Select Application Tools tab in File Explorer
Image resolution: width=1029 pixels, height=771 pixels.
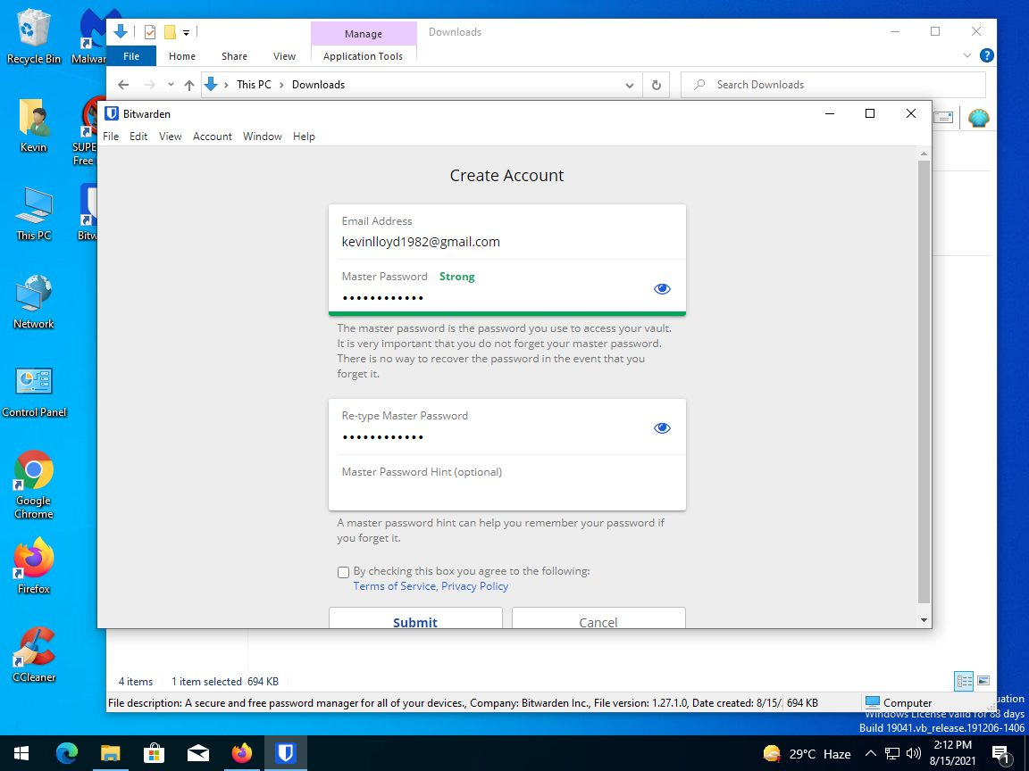(x=363, y=56)
